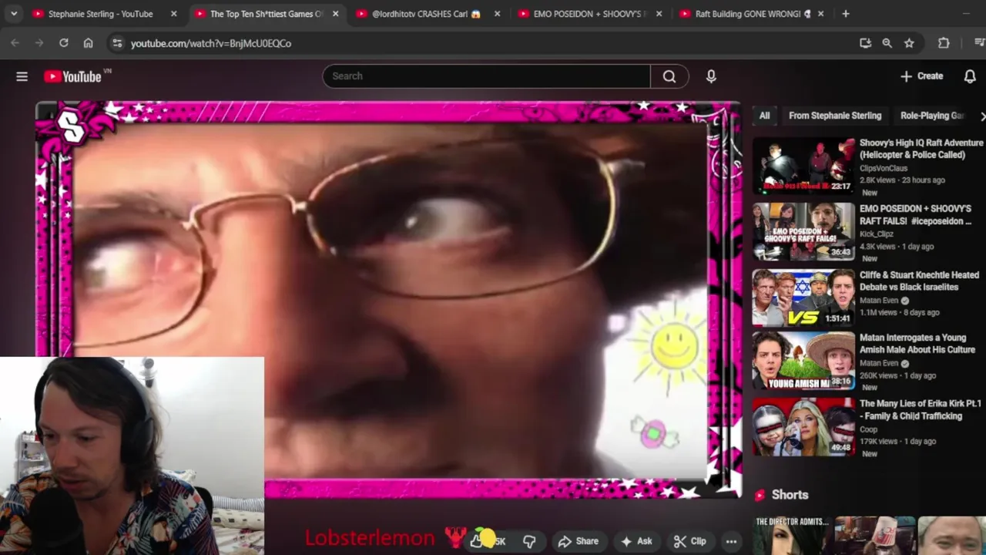Select the All filter chip
Viewport: 986px width, 555px height.
(x=764, y=116)
